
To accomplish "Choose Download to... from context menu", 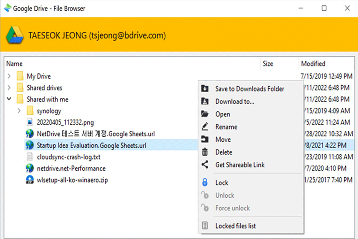I will tap(234, 102).
